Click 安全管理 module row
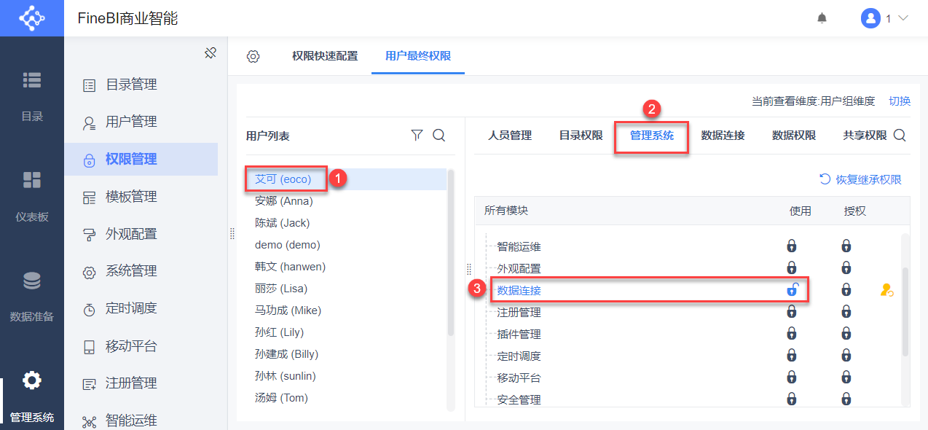928x430 pixels. click(688, 399)
